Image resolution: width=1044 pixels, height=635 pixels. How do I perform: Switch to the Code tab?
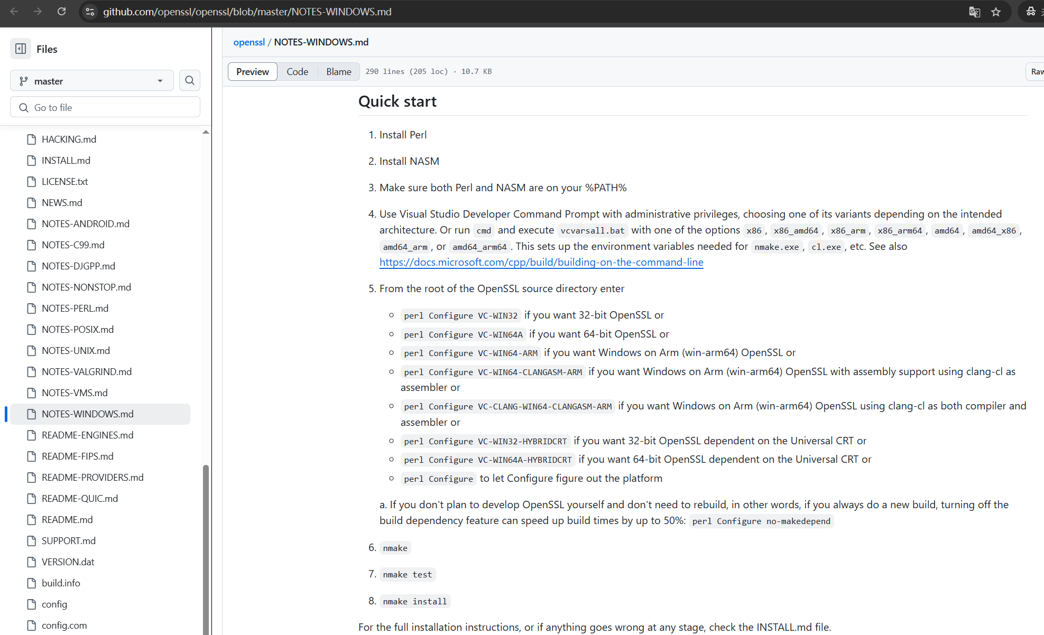[297, 71]
